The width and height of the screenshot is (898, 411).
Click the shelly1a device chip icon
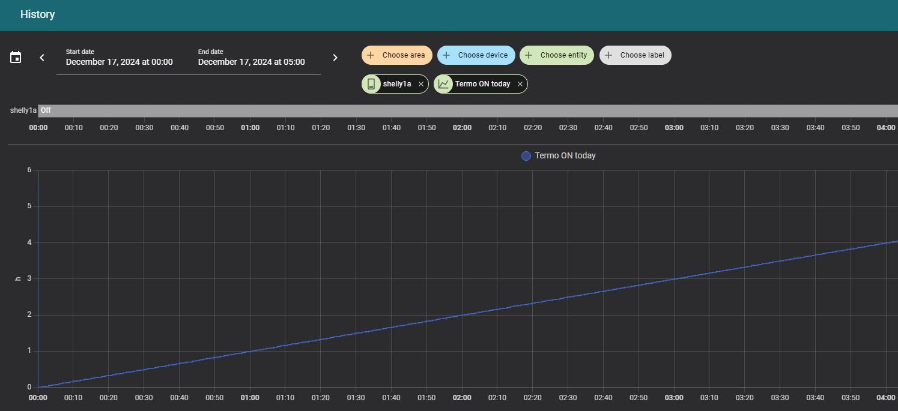tap(371, 84)
